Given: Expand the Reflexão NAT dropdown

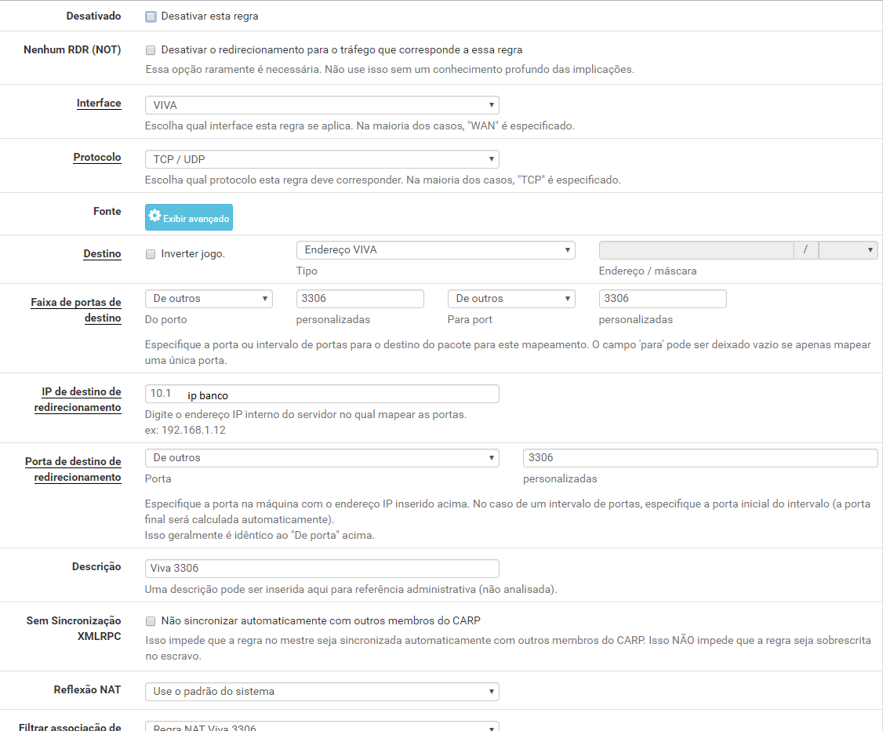Looking at the screenshot, I should point(322,692).
